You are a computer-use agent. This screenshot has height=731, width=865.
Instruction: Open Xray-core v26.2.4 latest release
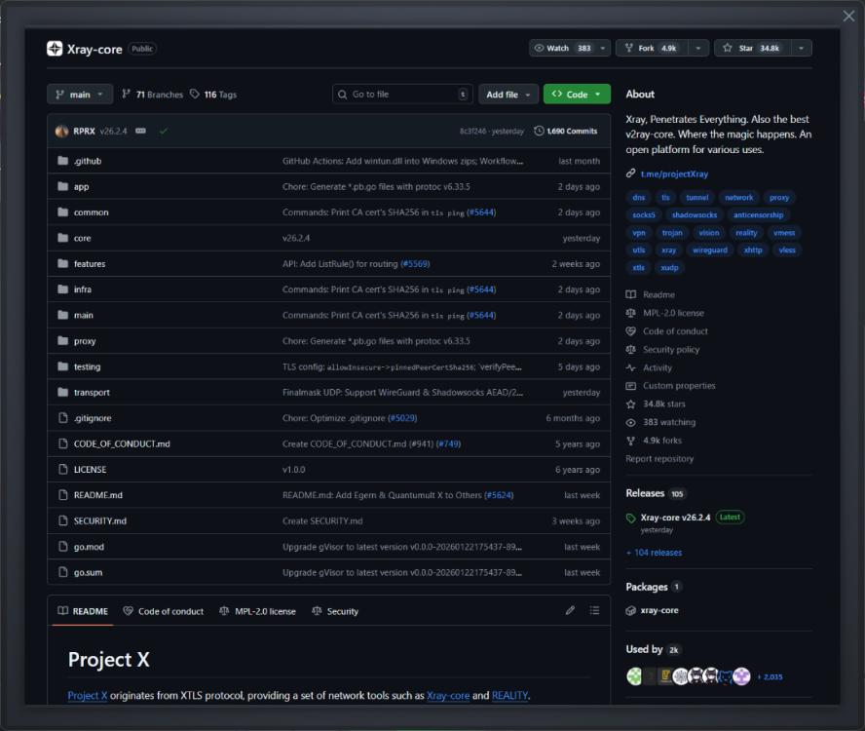[x=675, y=518]
